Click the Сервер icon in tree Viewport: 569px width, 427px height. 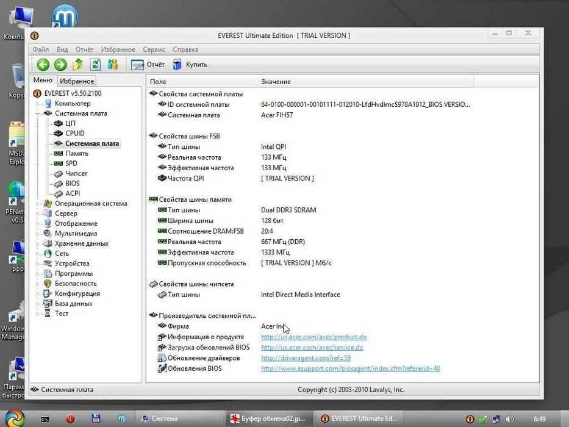pos(48,213)
